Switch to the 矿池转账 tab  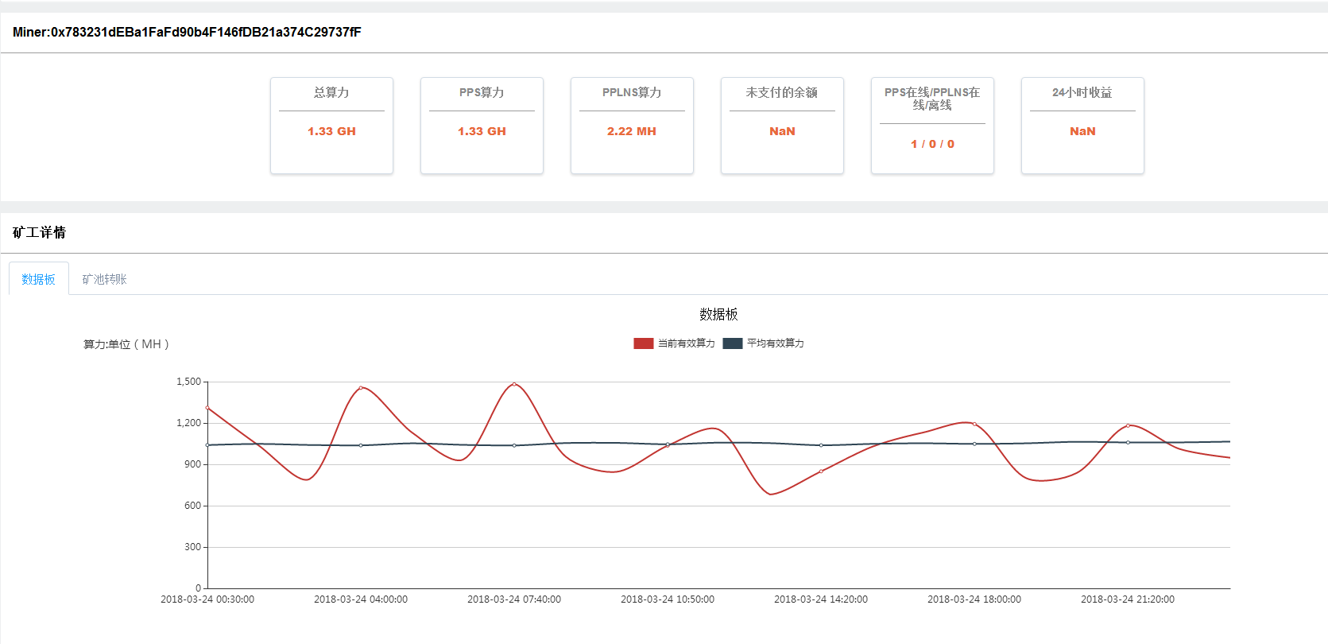[x=105, y=279]
